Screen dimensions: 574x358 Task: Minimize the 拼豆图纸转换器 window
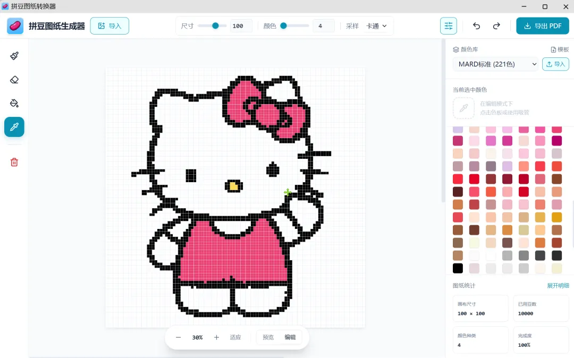[x=524, y=6]
